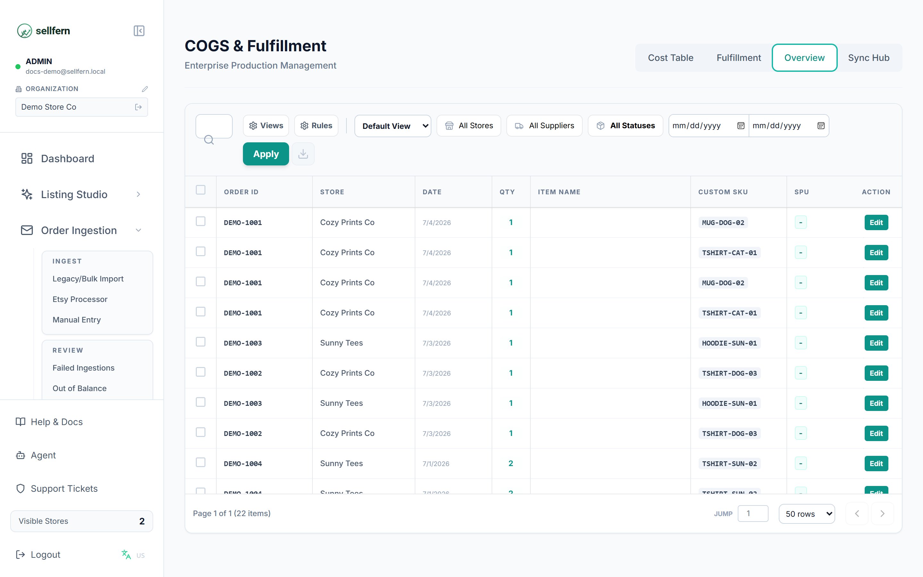Collapse the Order Ingestion chevron
This screenshot has width=923, height=577.
(x=138, y=230)
